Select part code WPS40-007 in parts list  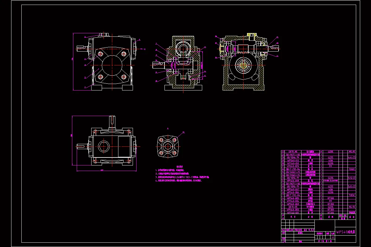(293, 190)
